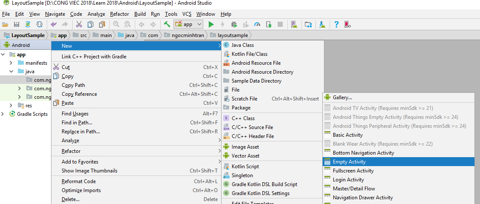Click Find Usages in context menu

(x=75, y=114)
